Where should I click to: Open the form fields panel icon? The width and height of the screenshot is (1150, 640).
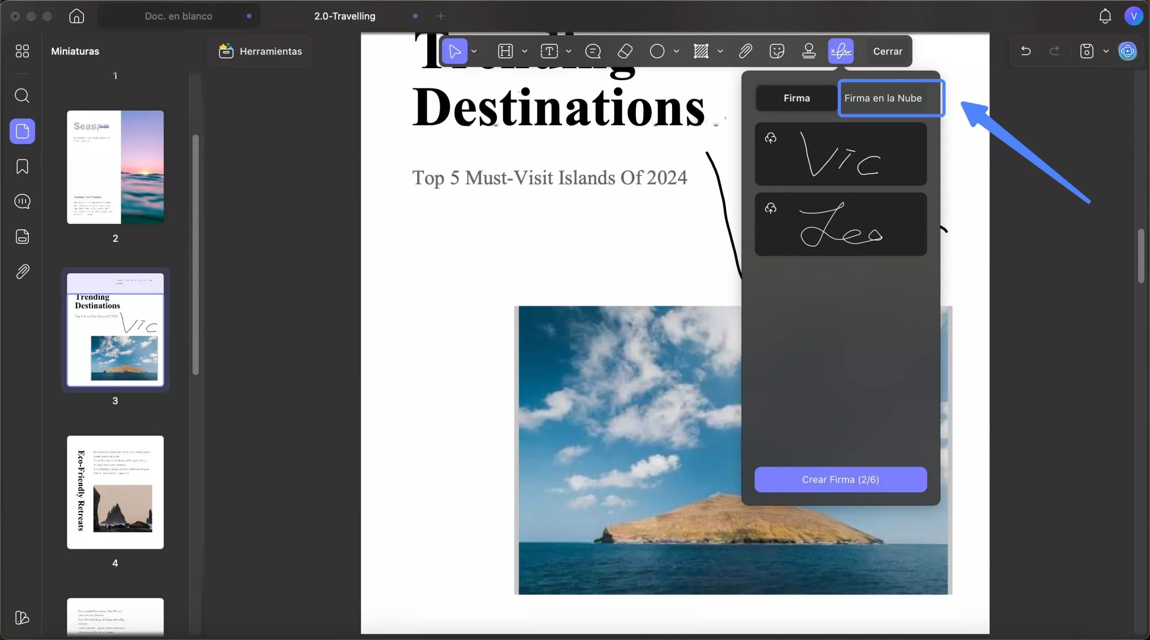pos(22,237)
